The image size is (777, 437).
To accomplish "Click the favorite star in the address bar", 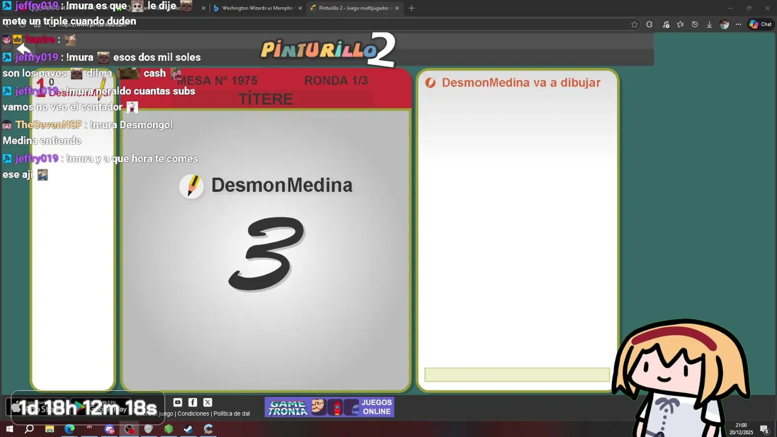I will pyautogui.click(x=634, y=24).
